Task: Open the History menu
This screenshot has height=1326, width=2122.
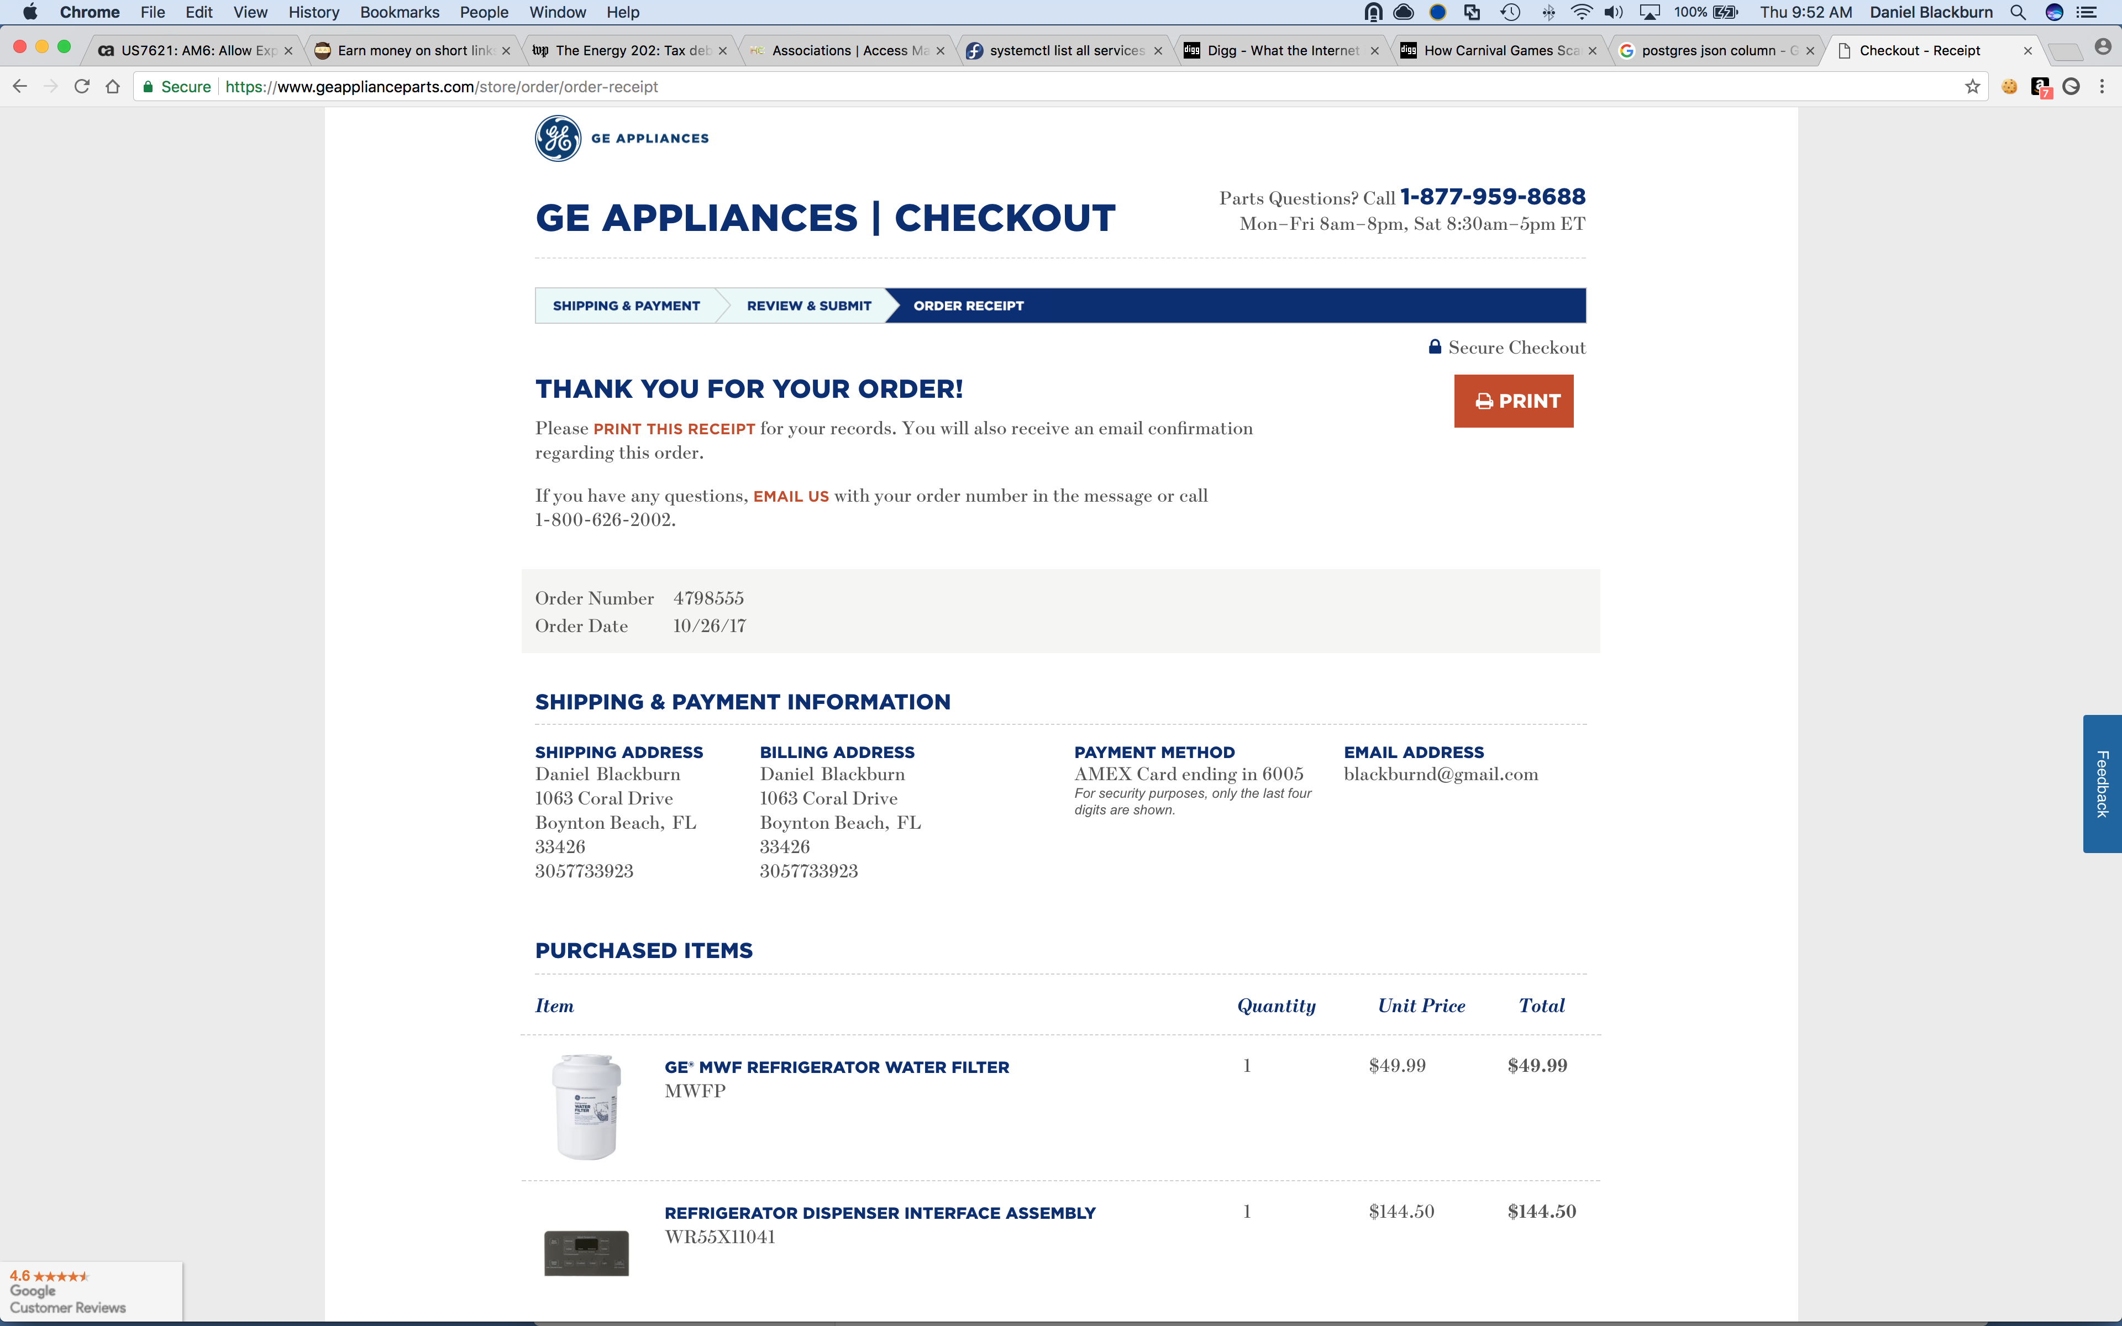Action: click(313, 12)
